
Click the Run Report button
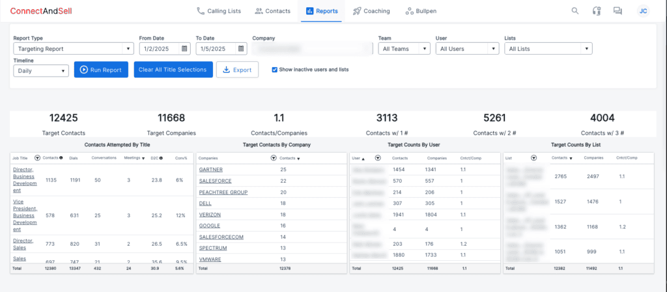[x=101, y=70]
